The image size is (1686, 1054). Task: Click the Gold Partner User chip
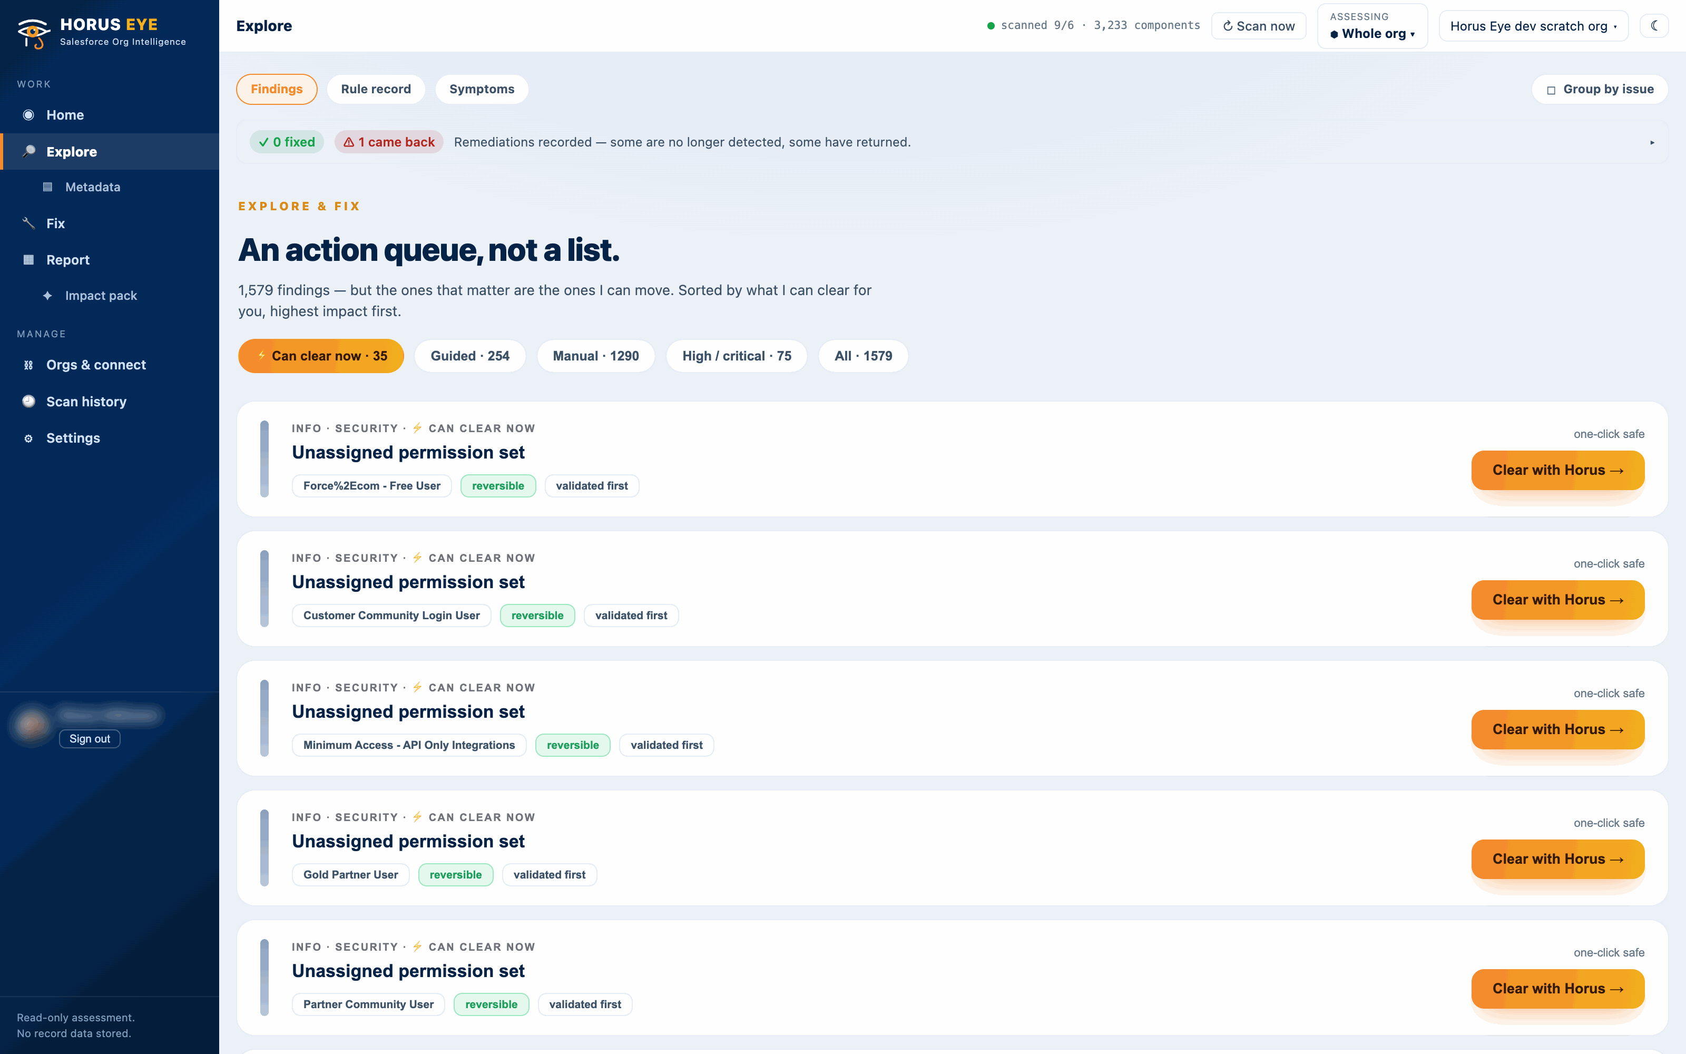pos(350,875)
